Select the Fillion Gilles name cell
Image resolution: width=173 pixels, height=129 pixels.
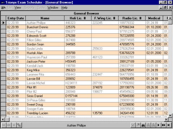[45, 40]
